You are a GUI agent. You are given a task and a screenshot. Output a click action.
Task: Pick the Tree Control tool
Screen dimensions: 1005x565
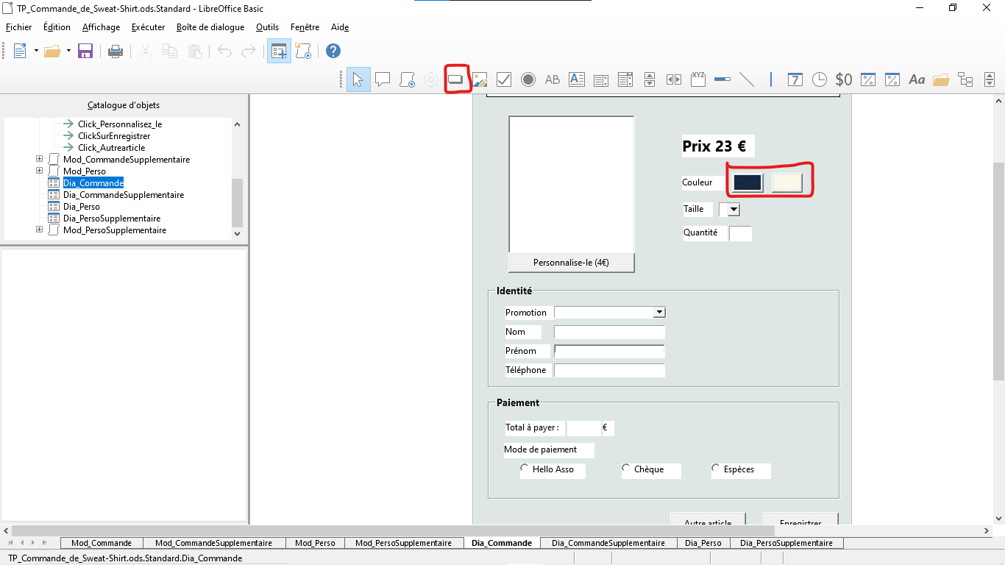click(965, 79)
